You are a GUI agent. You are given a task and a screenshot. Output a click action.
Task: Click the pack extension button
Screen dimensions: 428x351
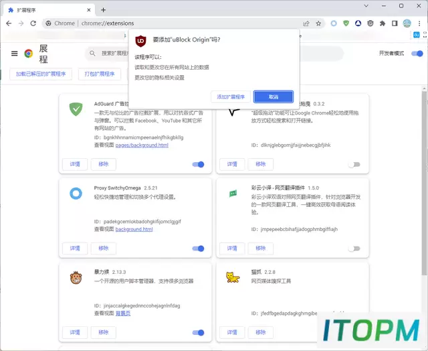100,74
